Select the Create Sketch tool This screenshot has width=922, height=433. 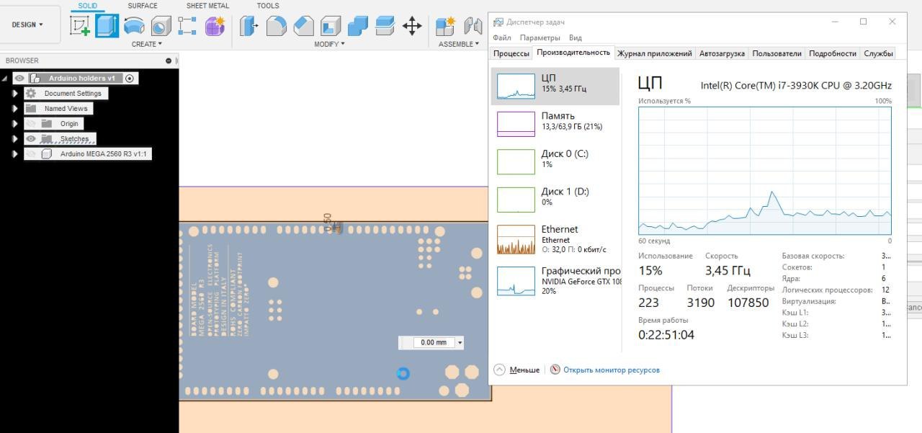click(80, 26)
